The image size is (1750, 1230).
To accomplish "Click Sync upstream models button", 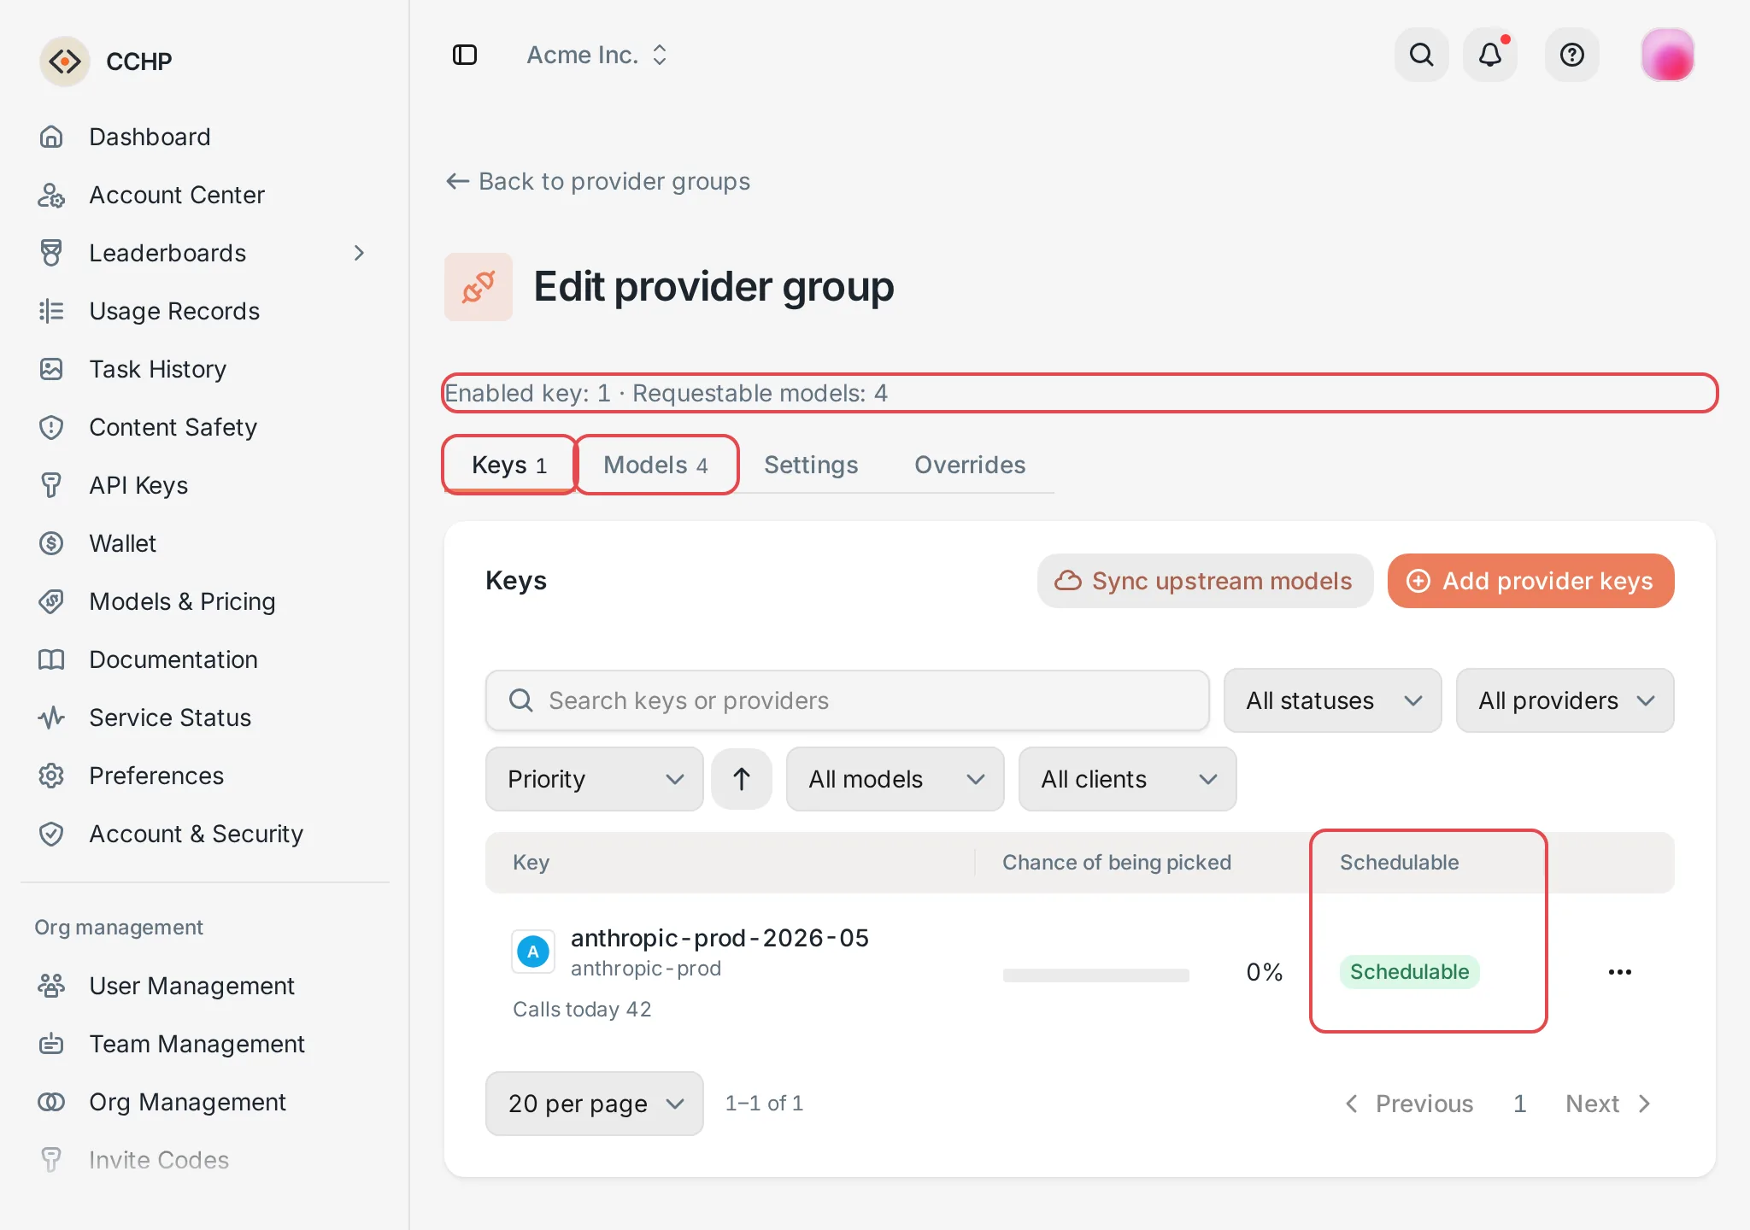I will pyautogui.click(x=1205, y=581).
